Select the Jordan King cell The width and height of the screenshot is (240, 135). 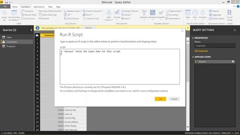coord(75,118)
